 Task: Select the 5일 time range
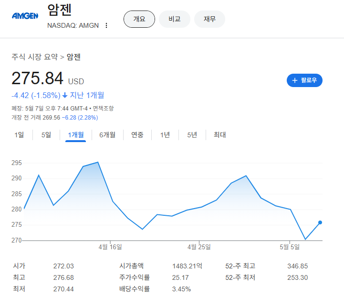[x=46, y=134]
